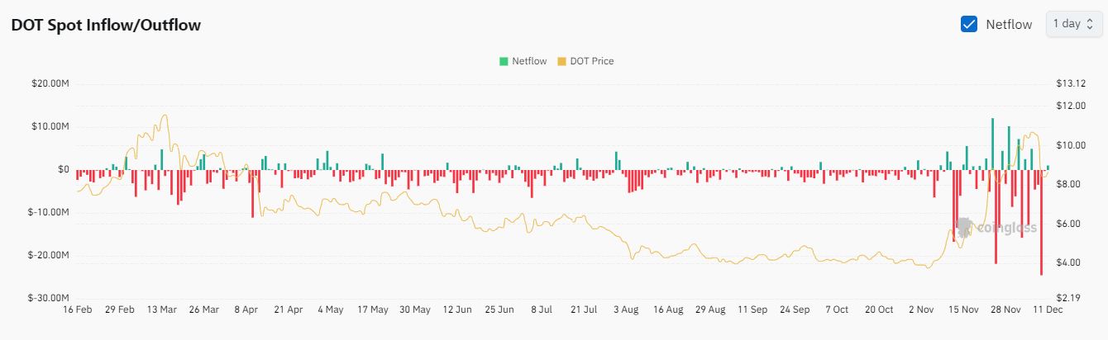1108x340 pixels.
Task: Open the 1 day interval dropdown
Action: click(1073, 24)
